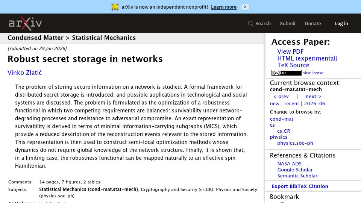Open HTML (experimental) version

pos(307,59)
